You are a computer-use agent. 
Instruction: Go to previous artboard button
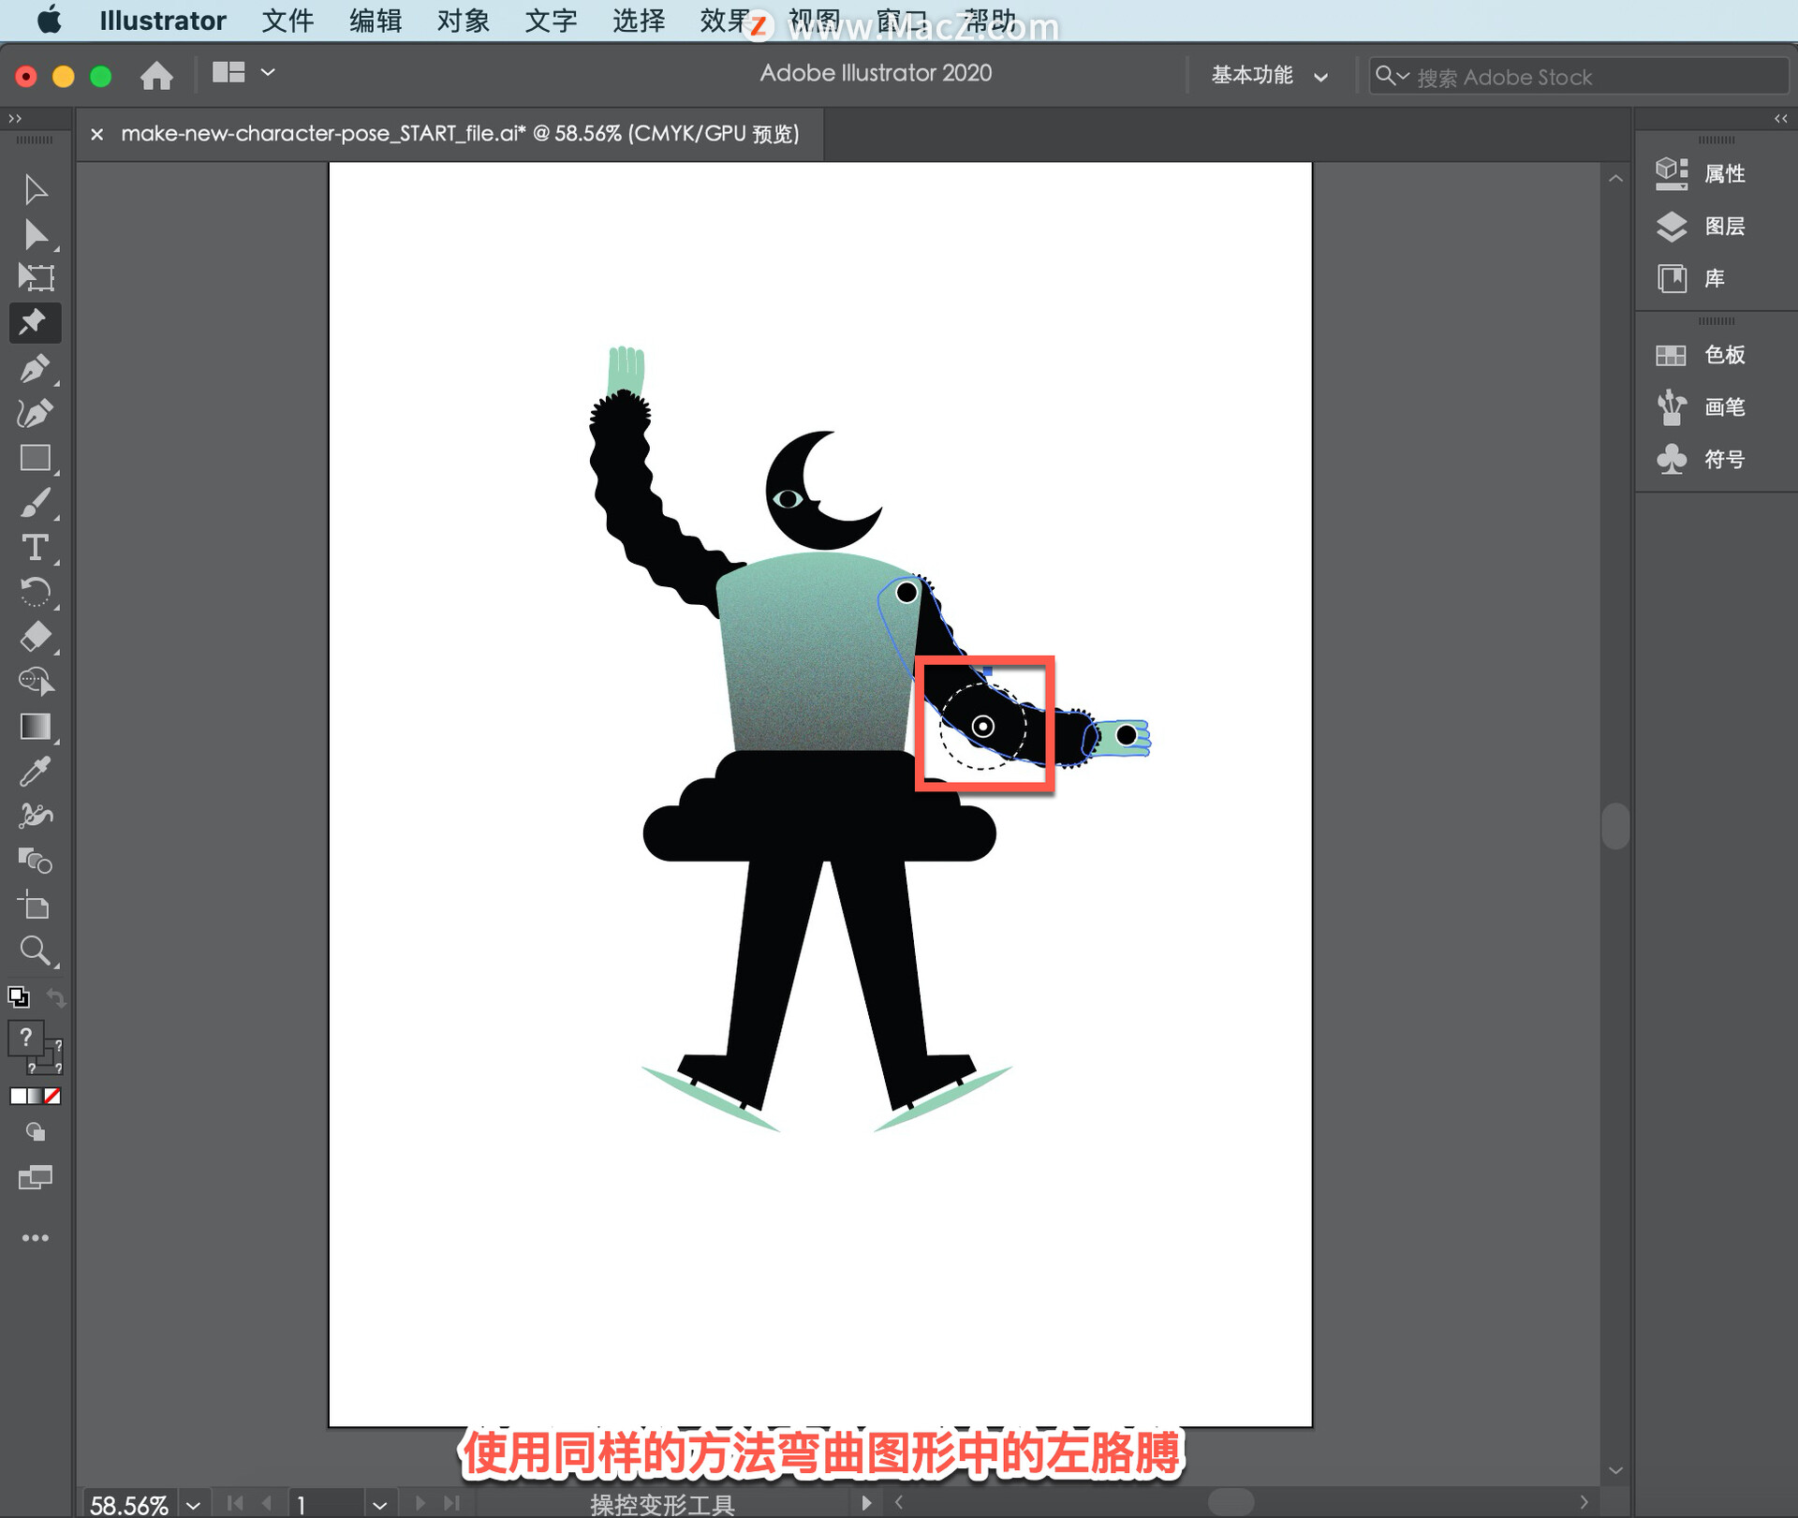pyautogui.click(x=268, y=1503)
